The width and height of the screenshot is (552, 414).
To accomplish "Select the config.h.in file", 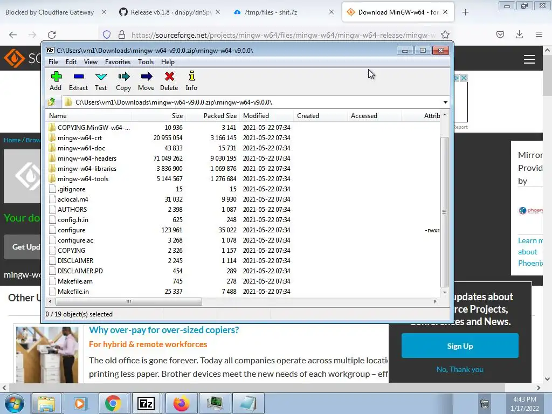I will tap(73, 220).
